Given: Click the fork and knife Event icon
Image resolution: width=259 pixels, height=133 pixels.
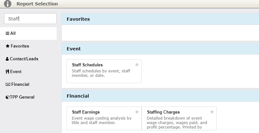Looking at the screenshot, I should tap(7, 71).
